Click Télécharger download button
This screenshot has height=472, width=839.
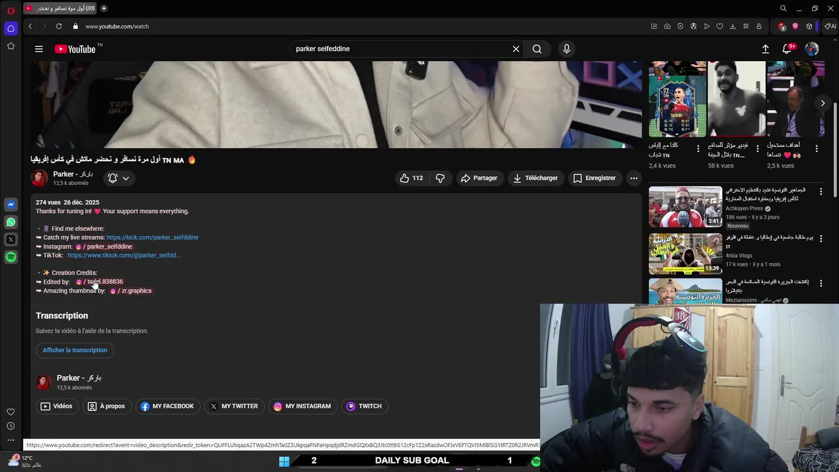pos(536,178)
